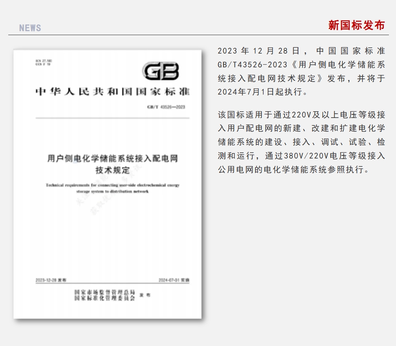396x346 pixels.
Task: Click 国家市场监督管理总局 issuer name
Action: point(105,292)
